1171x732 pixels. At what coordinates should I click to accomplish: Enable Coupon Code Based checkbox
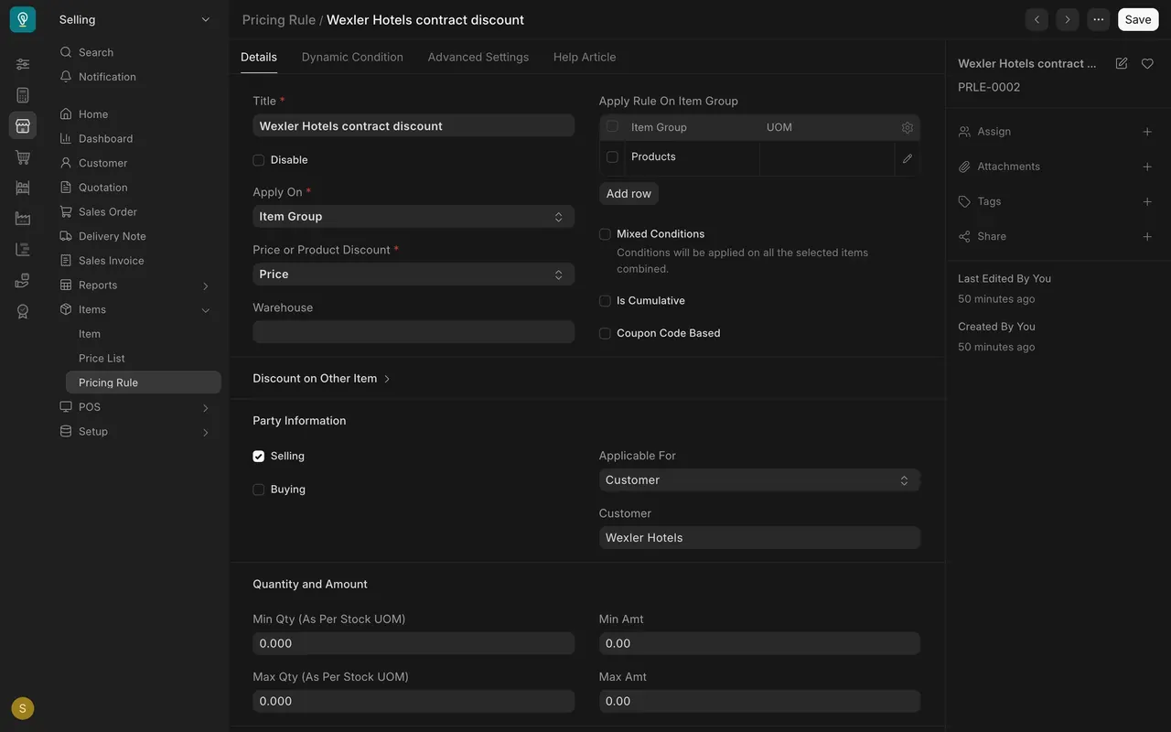coord(605,334)
